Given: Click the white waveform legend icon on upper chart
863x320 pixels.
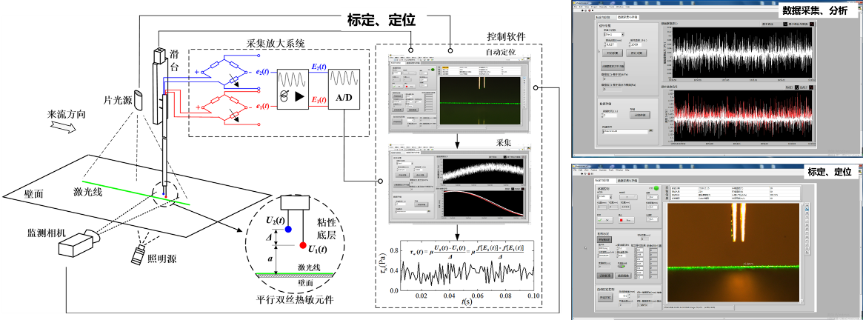Looking at the screenshot, I should pos(783,24).
